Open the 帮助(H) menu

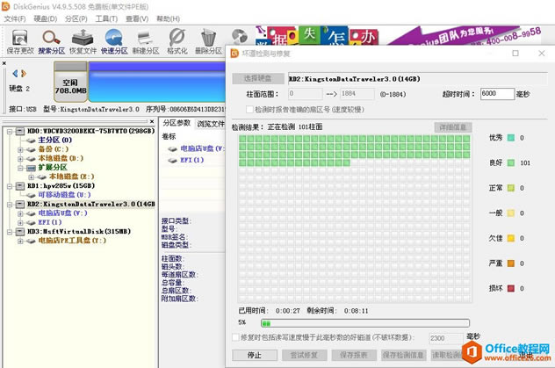point(168,18)
